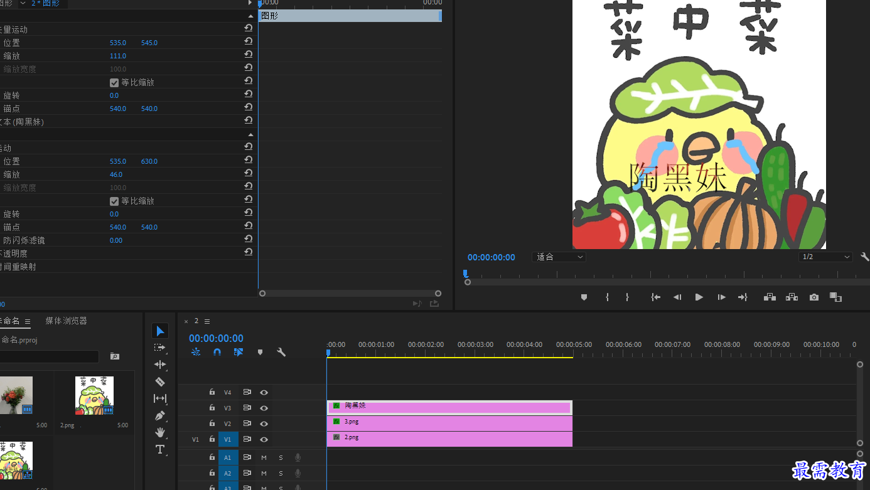870x490 pixels.
Task: Reset the 不透明度 effect
Action: [249, 253]
